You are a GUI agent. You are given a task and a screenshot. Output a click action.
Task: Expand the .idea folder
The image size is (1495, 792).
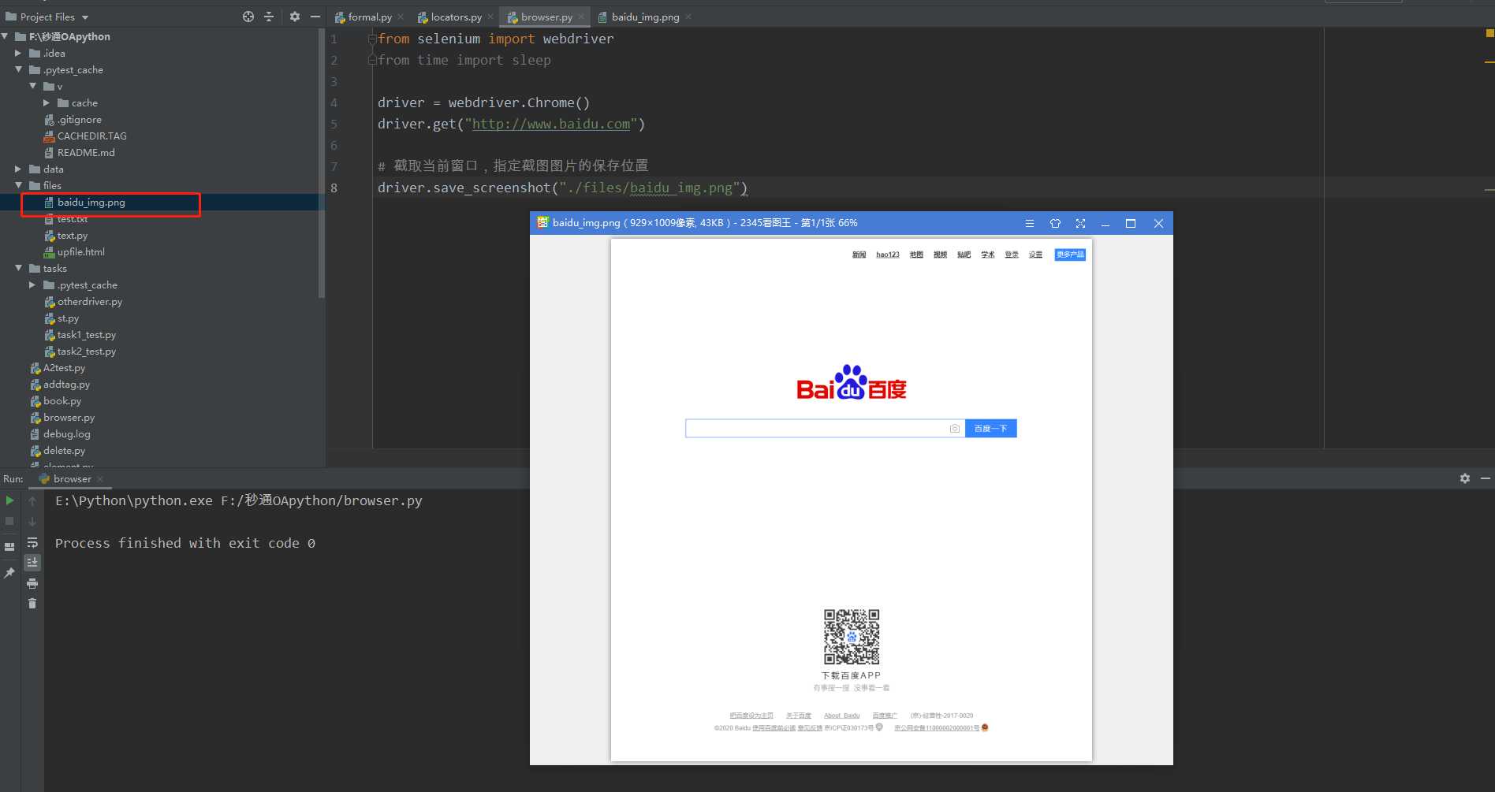[18, 53]
